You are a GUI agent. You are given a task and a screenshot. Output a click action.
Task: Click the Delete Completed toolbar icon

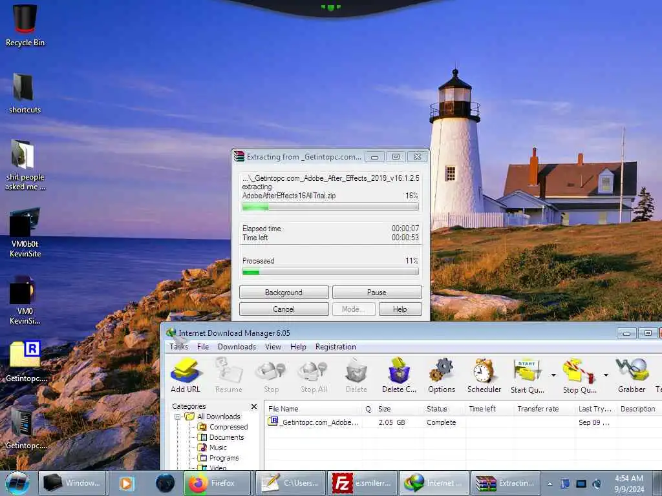399,375
